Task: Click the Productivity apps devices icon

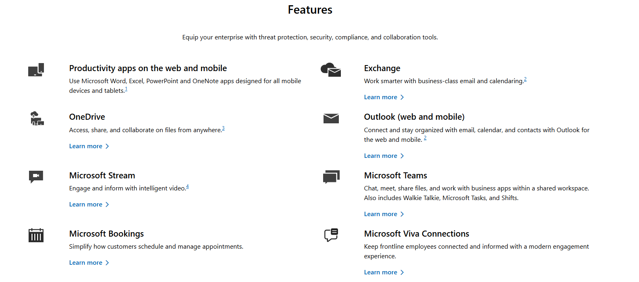Action: coord(36,69)
